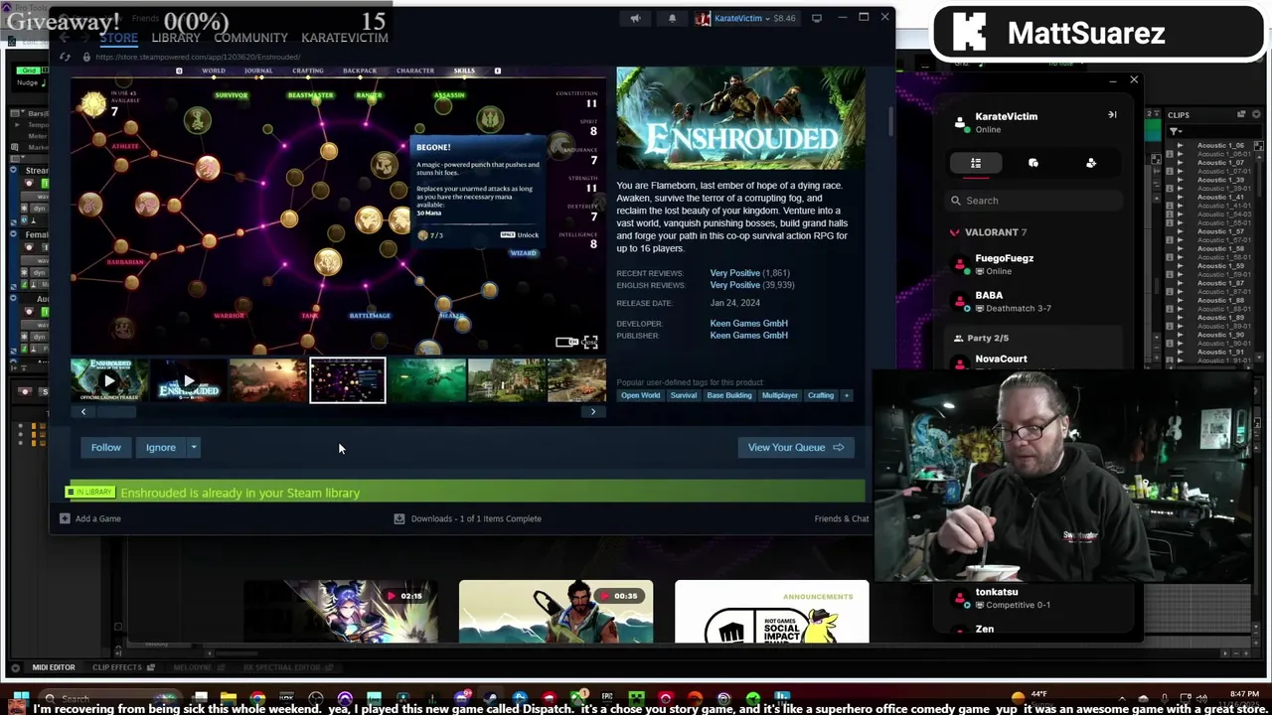1272x715 pixels.
Task: Click the KarateVictim profile avatar in friends panel
Action: [x=960, y=122]
